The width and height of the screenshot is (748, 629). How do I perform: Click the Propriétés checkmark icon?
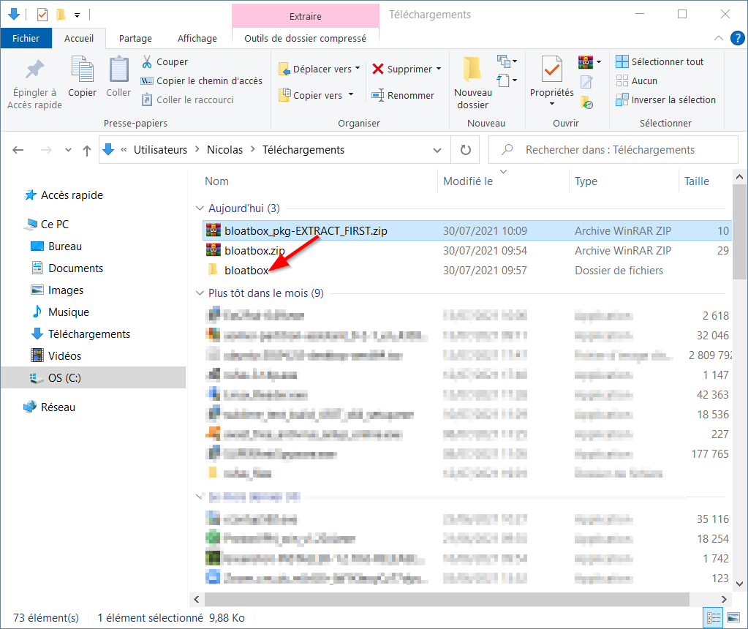tap(551, 69)
